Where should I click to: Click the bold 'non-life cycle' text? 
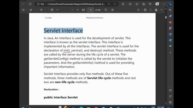click(65, 82)
